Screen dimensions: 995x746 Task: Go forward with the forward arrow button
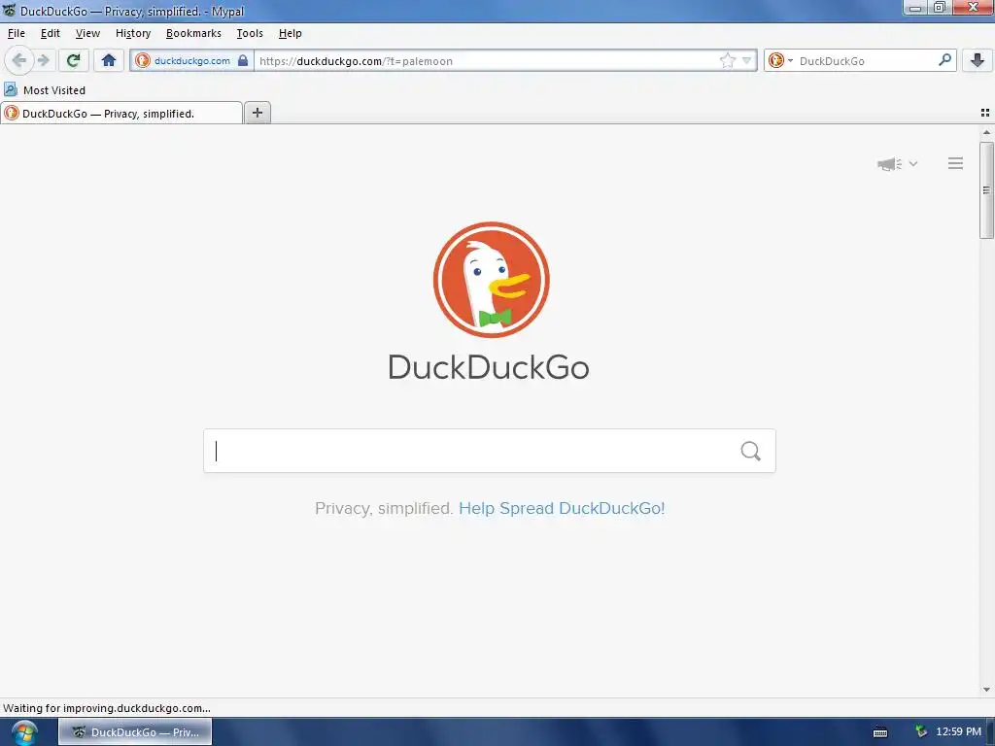click(44, 60)
